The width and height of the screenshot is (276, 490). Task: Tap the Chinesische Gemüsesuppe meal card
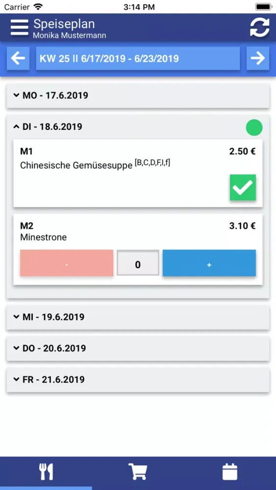(138, 173)
